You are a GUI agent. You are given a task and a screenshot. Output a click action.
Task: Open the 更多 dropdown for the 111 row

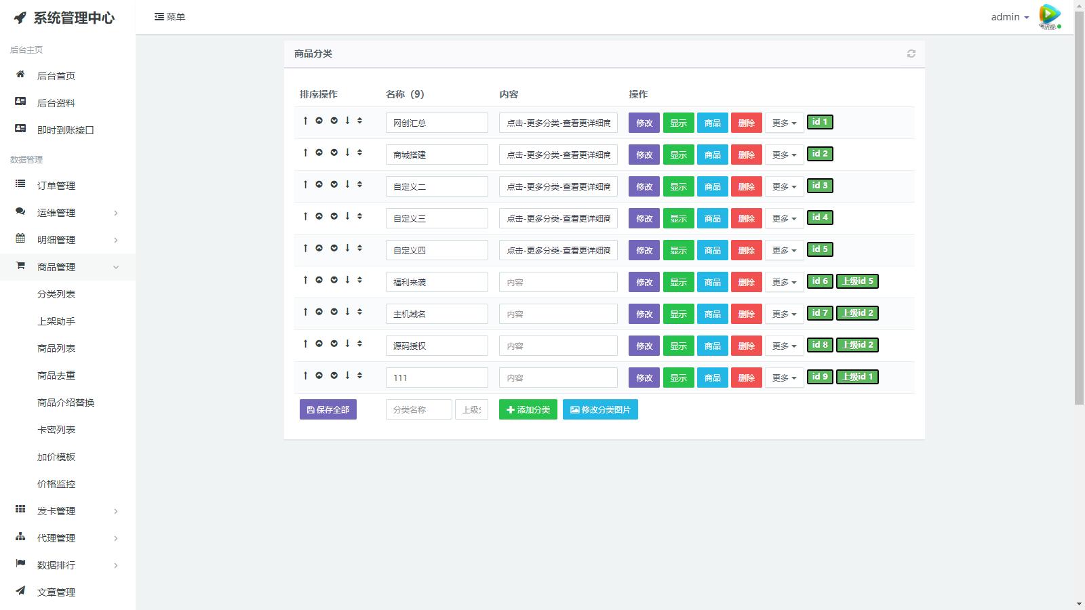tap(785, 378)
